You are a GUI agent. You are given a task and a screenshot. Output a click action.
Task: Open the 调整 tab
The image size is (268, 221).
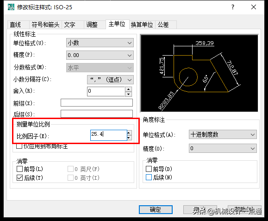point(95,25)
